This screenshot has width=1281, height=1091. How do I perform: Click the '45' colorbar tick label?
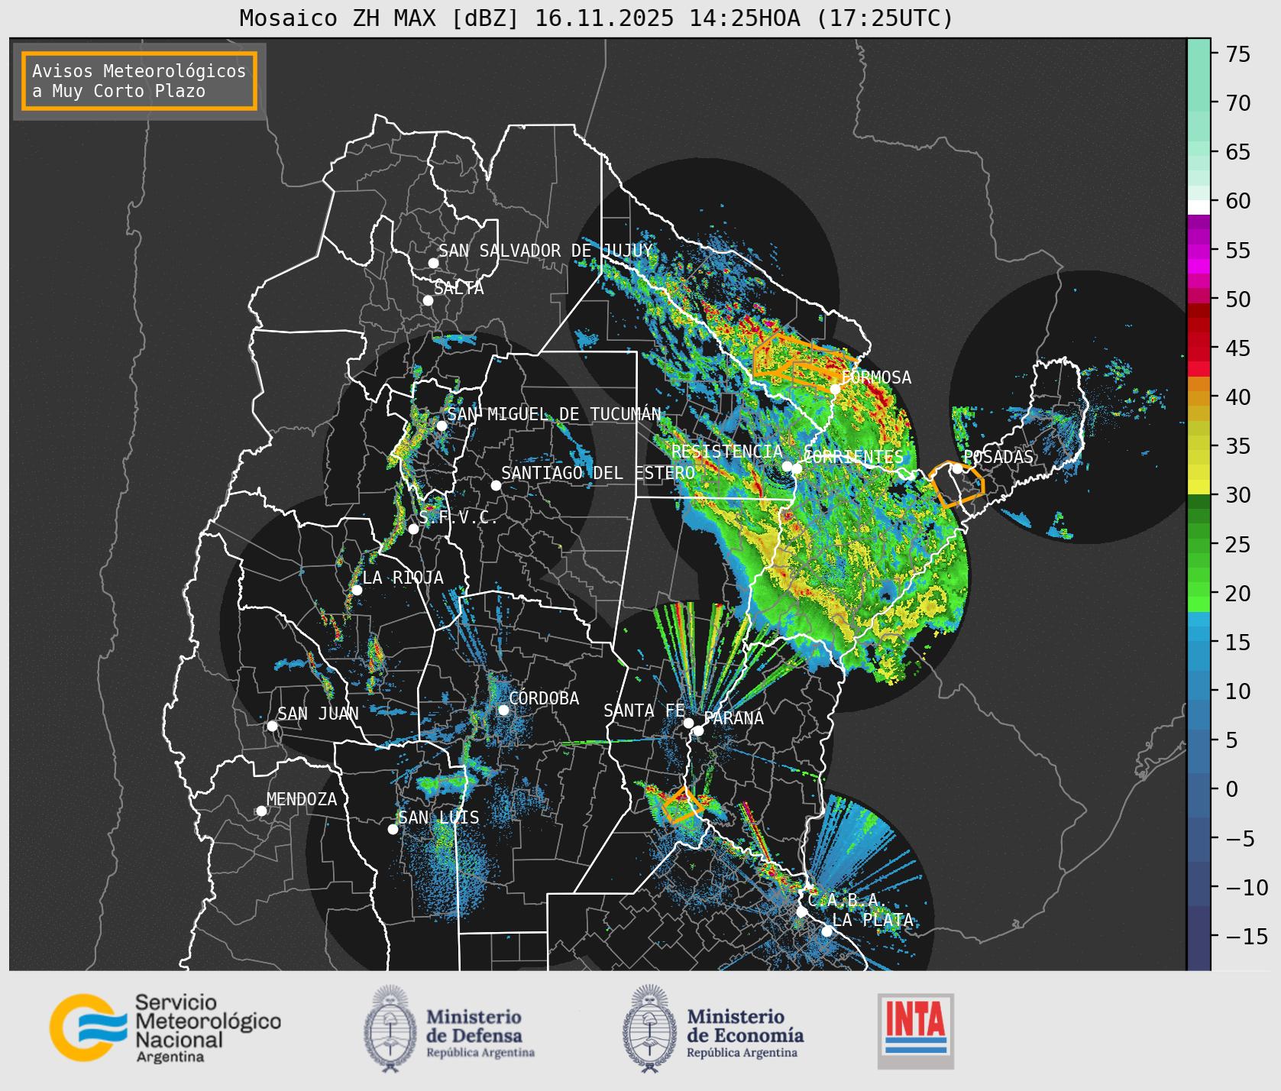[x=1239, y=348]
